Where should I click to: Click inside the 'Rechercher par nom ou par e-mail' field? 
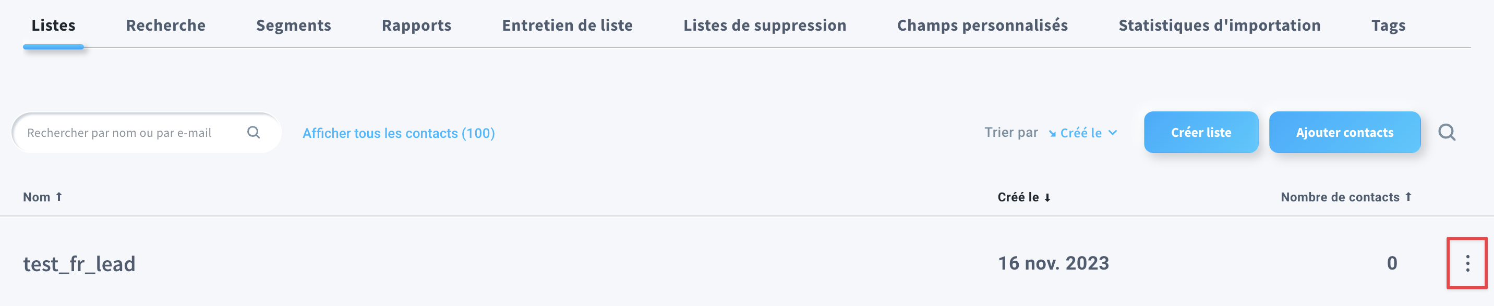pos(128,133)
